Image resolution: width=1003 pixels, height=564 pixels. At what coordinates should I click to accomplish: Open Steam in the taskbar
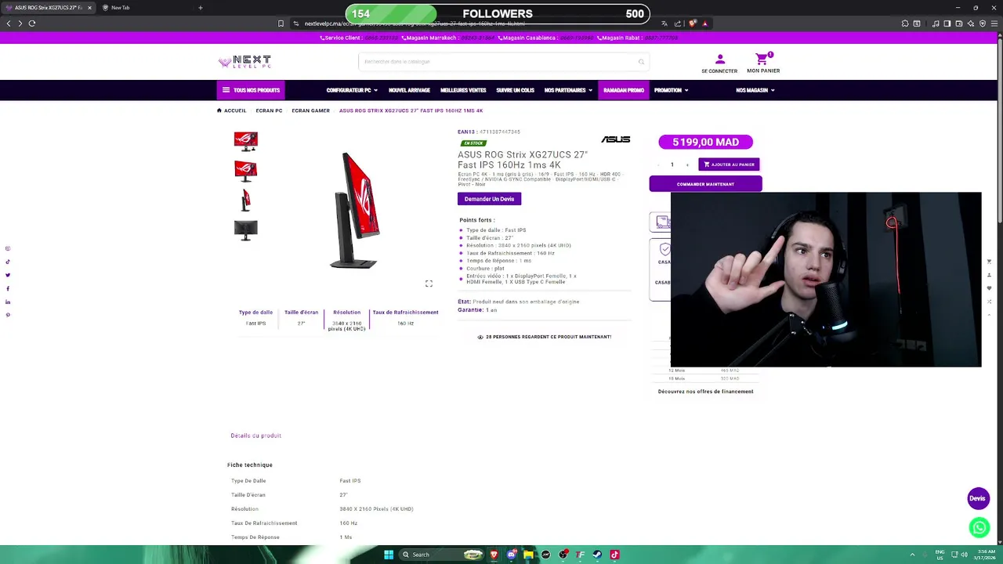[x=597, y=555]
